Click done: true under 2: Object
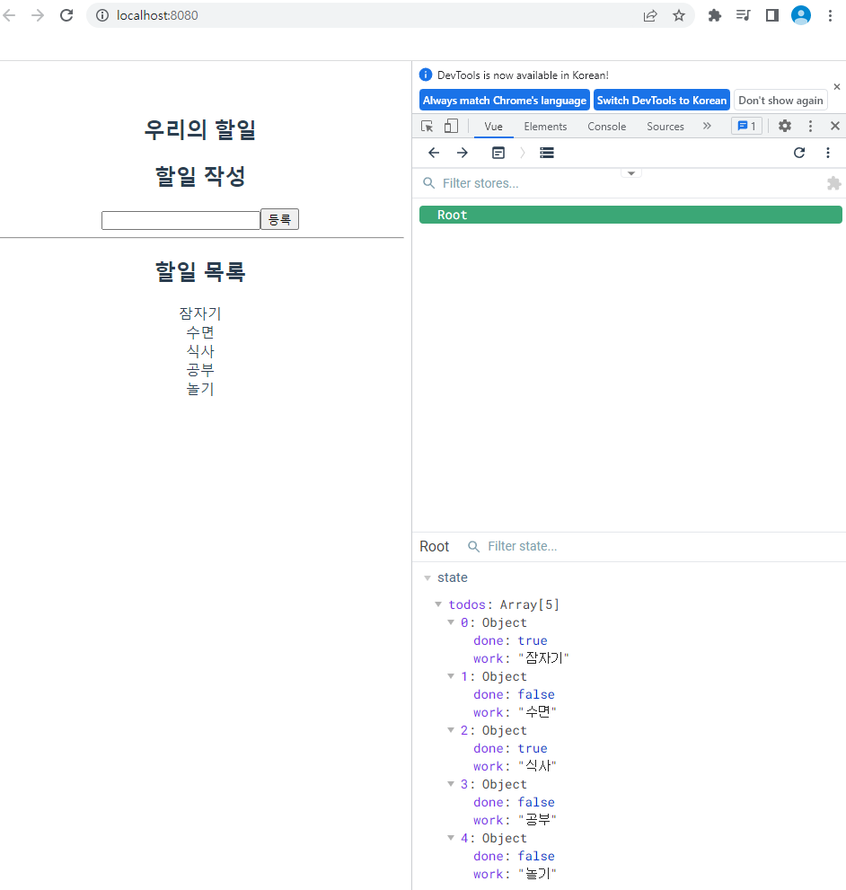This screenshot has height=890, width=846. (510, 749)
